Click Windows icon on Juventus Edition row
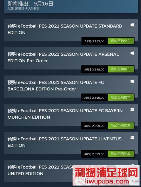Image resolution: width=141 pixels, height=187 pixels. (x=132, y=138)
